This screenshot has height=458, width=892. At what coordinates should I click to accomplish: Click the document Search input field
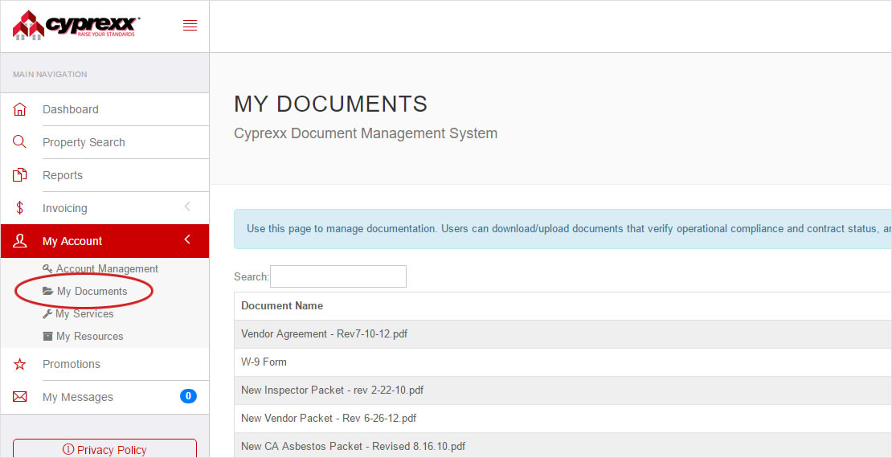click(x=338, y=276)
